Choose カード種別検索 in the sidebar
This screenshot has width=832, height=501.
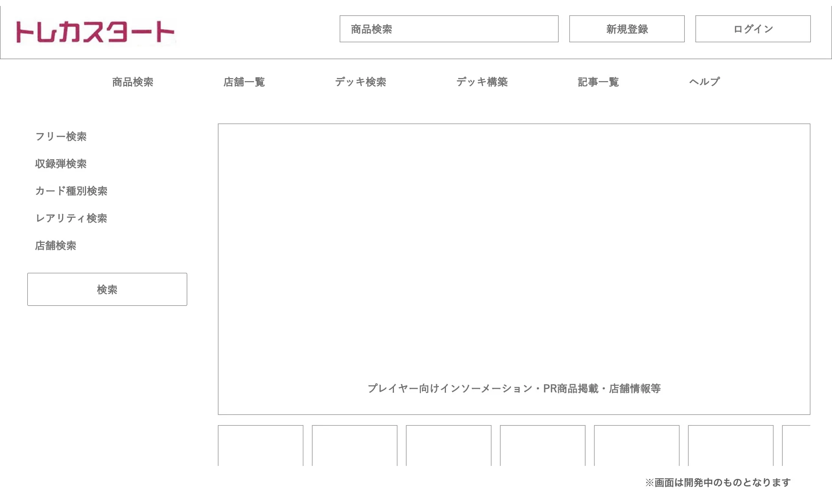(x=71, y=191)
